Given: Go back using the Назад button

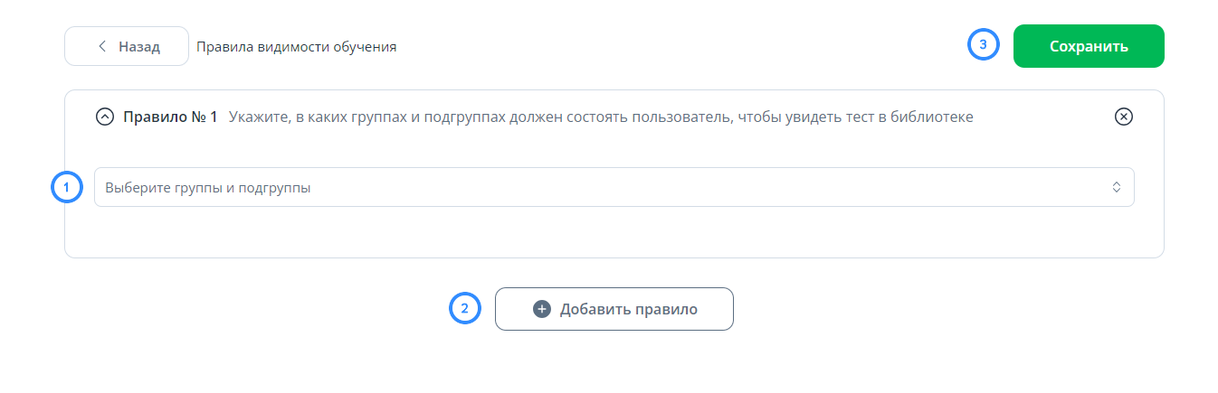Looking at the screenshot, I should pyautogui.click(x=127, y=46).
